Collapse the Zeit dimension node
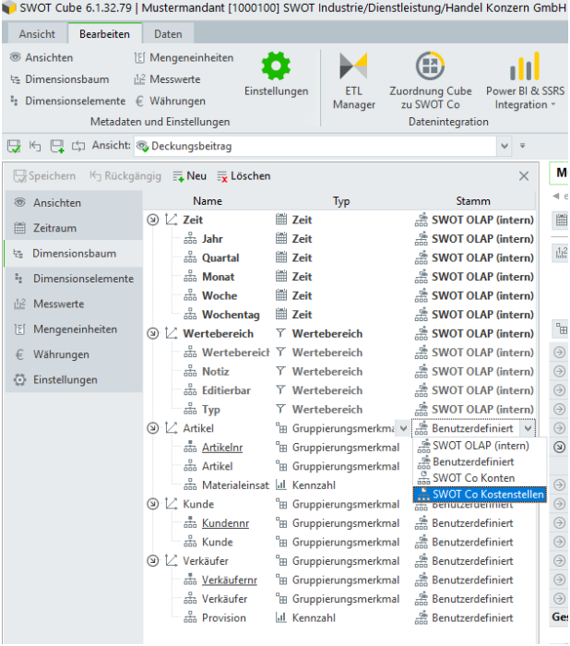This screenshot has height=646, width=570. coord(152,220)
